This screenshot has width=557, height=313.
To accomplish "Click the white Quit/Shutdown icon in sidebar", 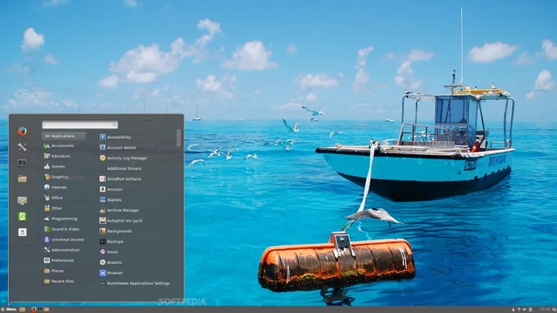I will [x=22, y=232].
